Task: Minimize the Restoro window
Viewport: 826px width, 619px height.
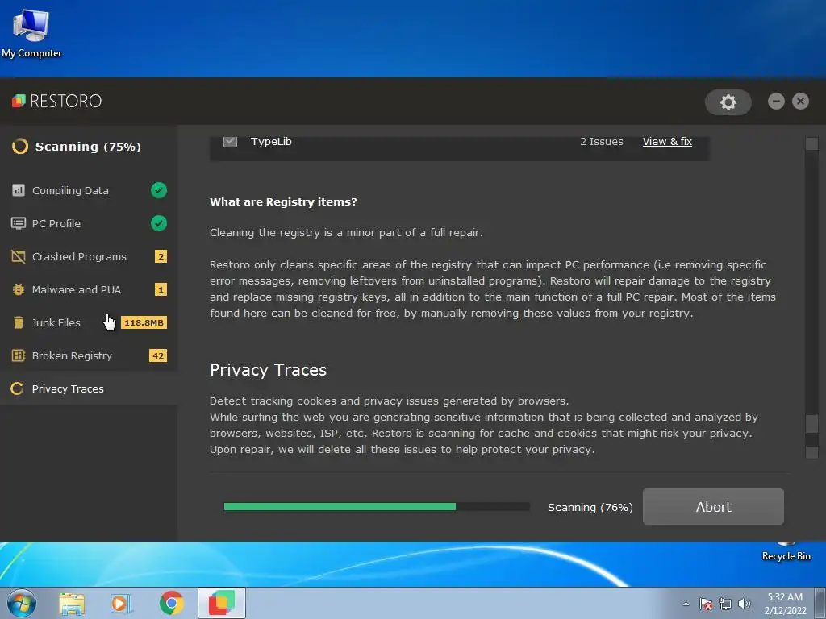Action: (776, 101)
